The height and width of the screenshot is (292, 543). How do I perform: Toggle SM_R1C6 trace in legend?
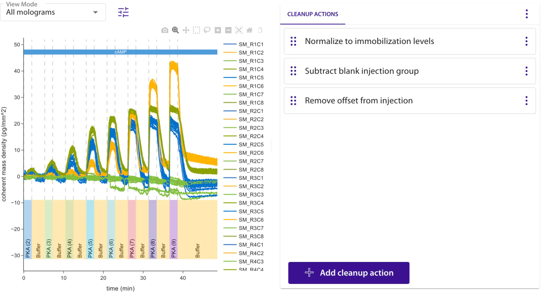click(244, 86)
